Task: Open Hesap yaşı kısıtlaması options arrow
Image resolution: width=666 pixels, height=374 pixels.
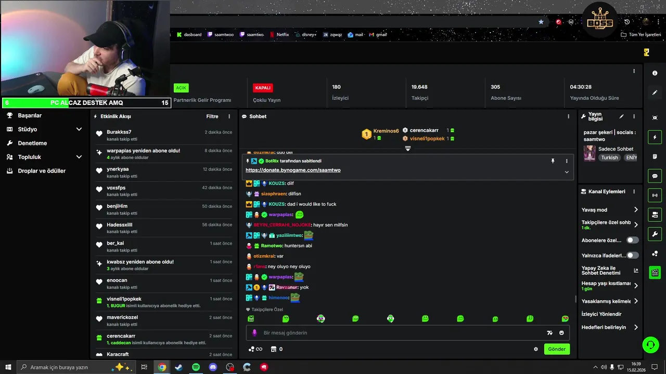Action: tap(636, 286)
